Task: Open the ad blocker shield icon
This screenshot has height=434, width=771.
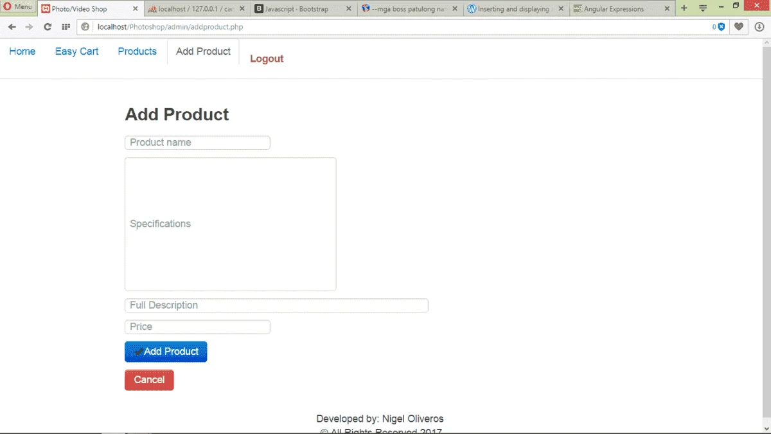Action: pos(720,27)
